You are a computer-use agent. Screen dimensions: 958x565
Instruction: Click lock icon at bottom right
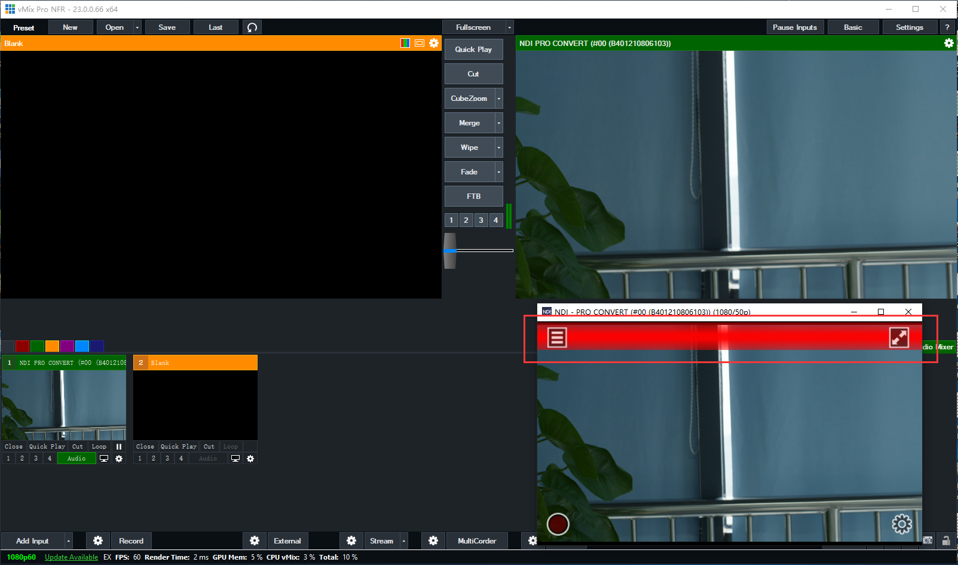coord(946,541)
